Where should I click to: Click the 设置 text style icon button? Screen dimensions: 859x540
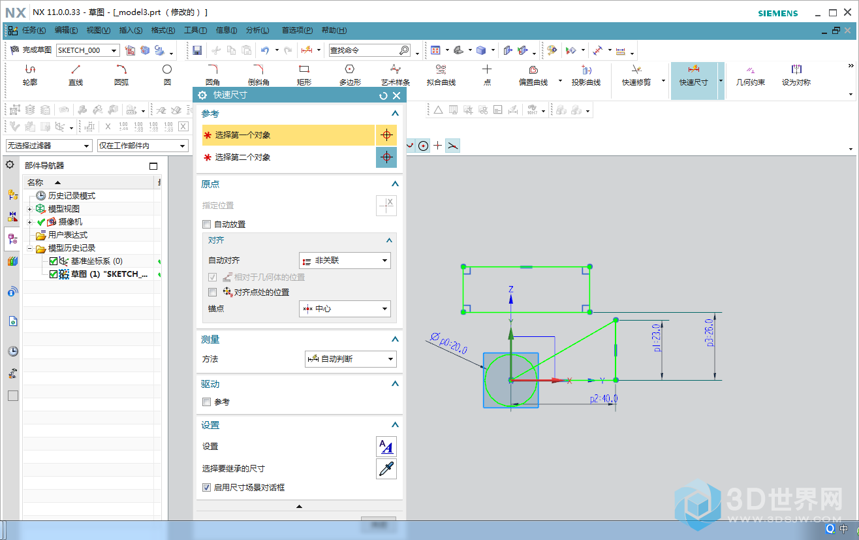[386, 447]
